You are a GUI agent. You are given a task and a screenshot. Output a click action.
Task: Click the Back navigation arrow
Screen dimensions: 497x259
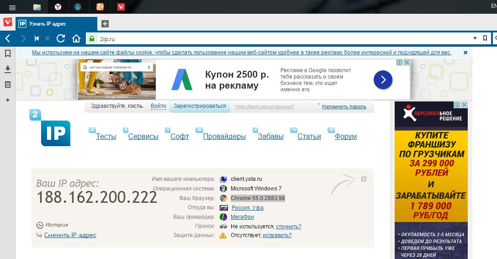tap(8, 38)
